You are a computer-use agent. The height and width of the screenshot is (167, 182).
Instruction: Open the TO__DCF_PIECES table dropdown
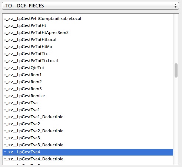90,6
